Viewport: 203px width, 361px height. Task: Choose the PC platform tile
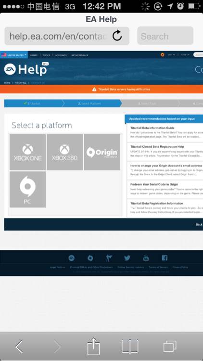27,190
